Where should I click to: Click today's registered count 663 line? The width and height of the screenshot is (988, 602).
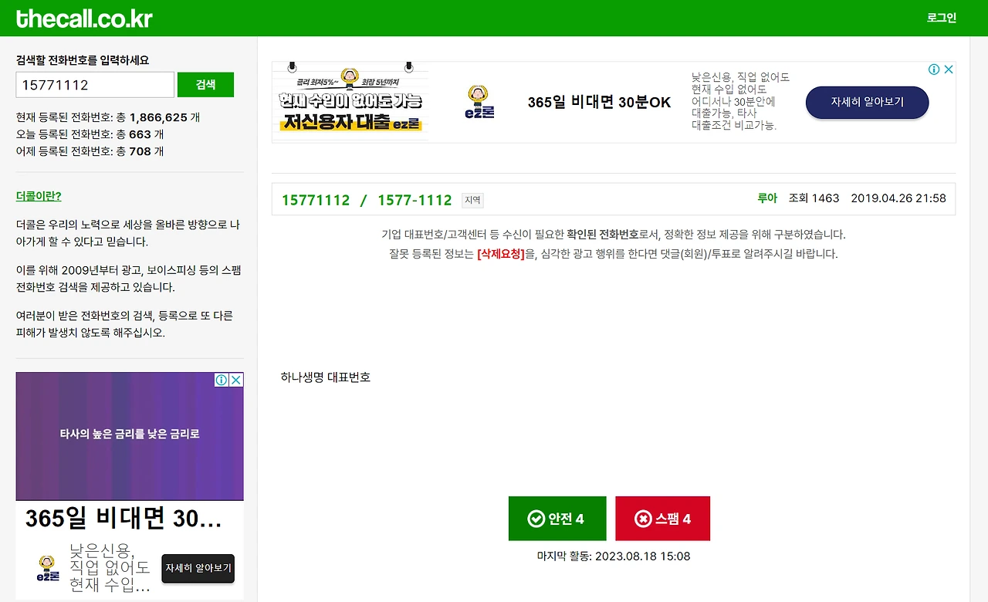90,134
